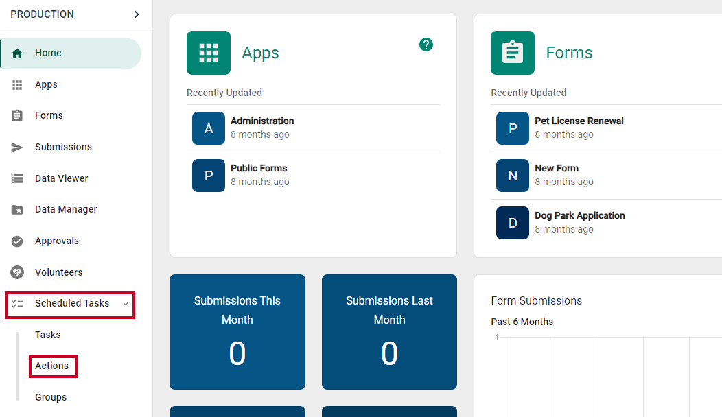Viewport: 722px width, 417px height.
Task: Collapse the Scheduled Tasks chevron
Action: click(125, 304)
